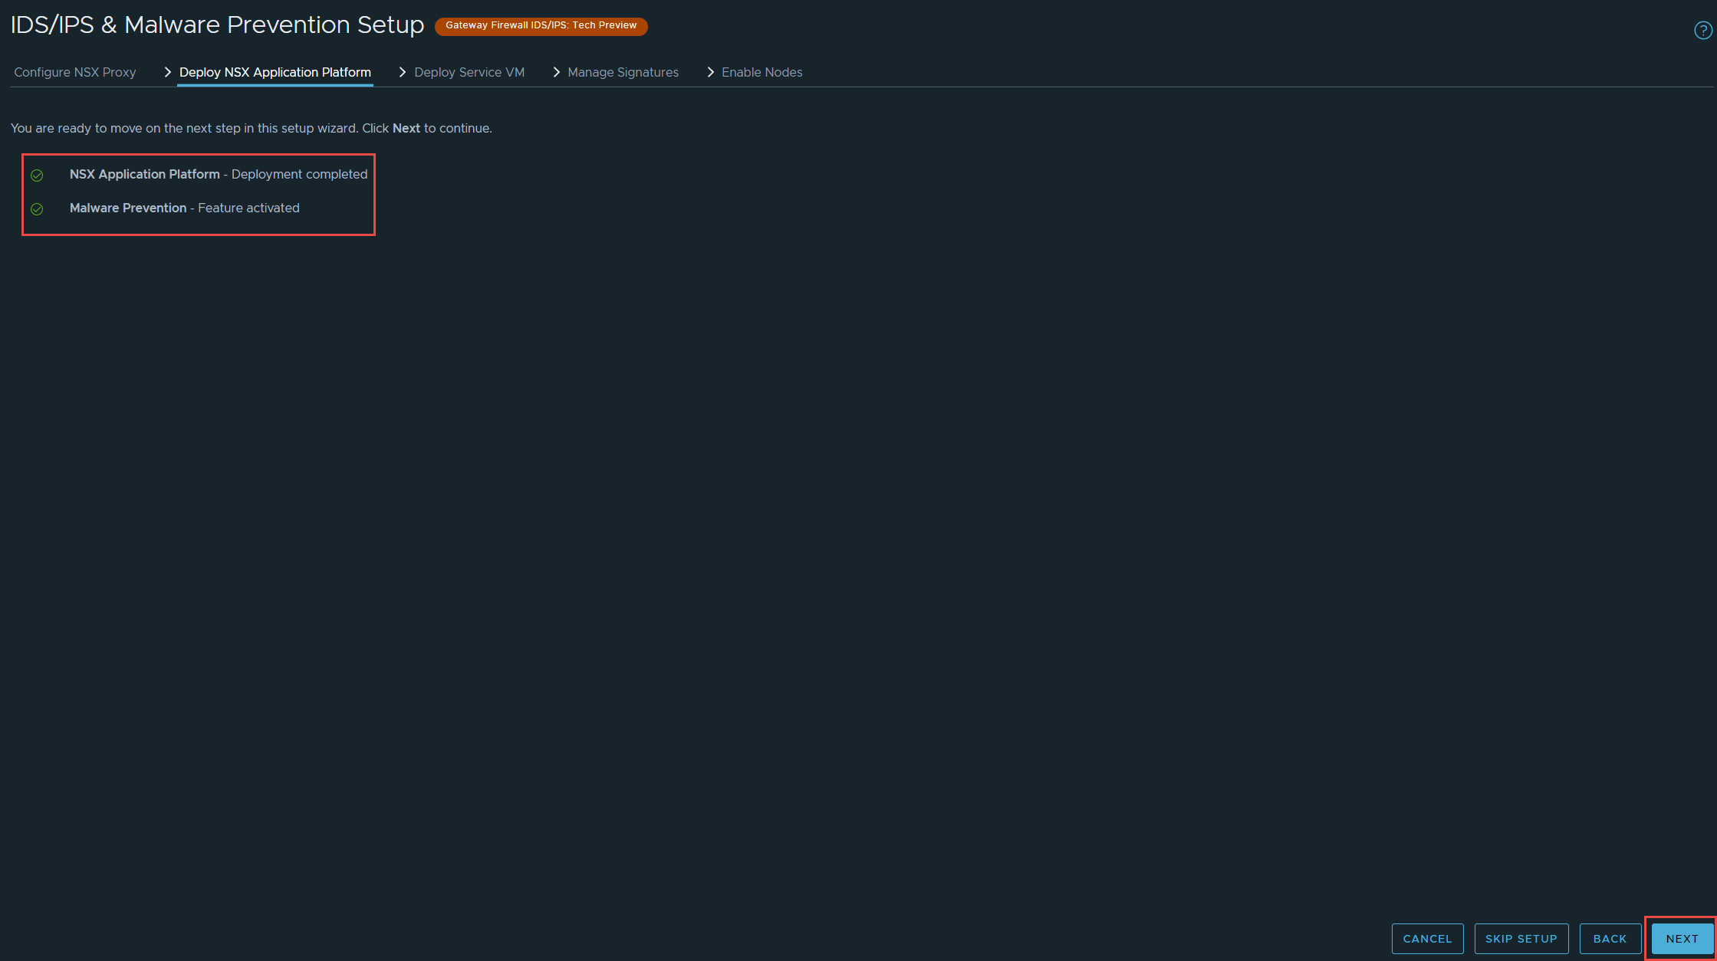Click the chevron before Enable Nodes

(x=710, y=72)
